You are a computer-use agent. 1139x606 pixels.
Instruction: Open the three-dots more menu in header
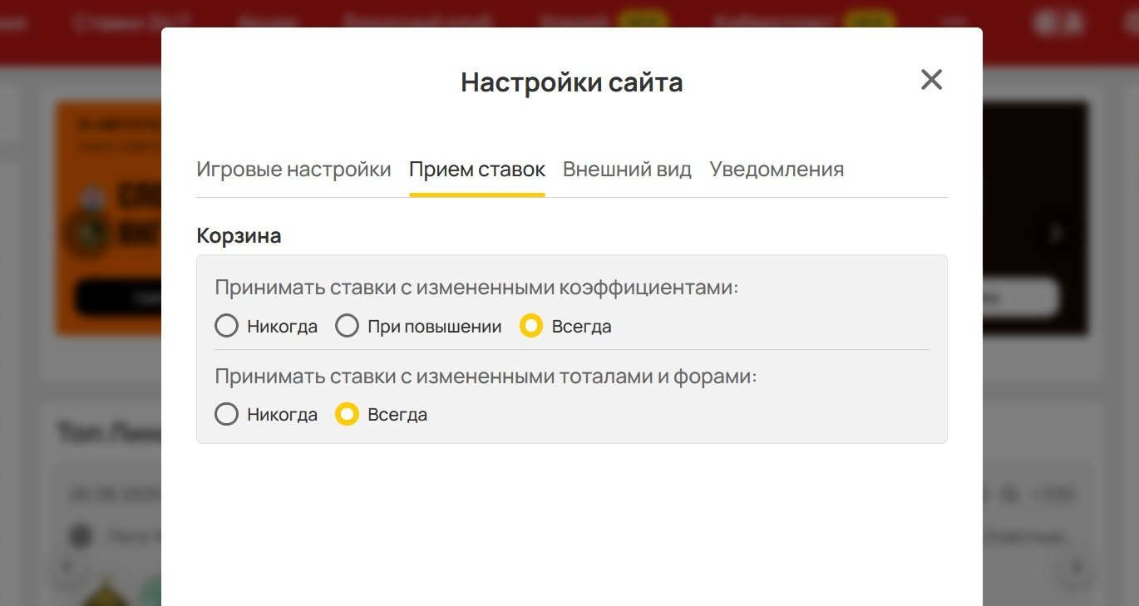click(x=955, y=22)
